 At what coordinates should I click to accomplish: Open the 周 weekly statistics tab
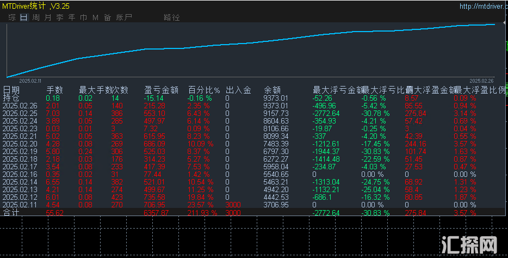(x=36, y=17)
